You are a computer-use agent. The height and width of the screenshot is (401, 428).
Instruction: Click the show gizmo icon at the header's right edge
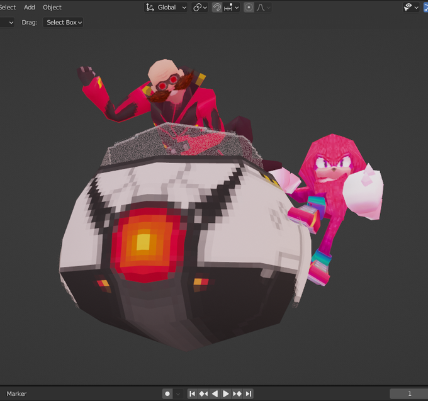click(x=426, y=8)
